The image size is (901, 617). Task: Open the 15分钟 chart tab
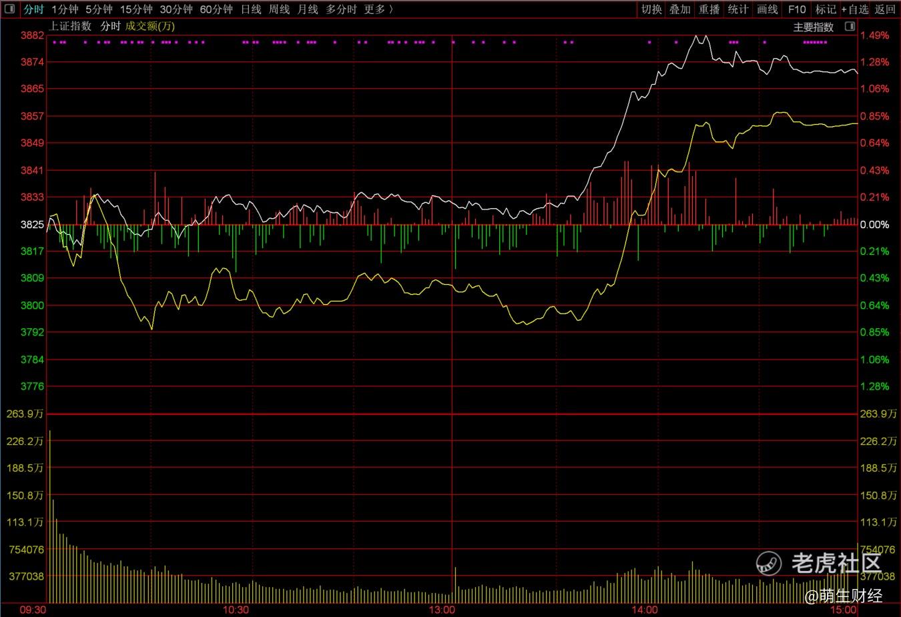tap(136, 9)
